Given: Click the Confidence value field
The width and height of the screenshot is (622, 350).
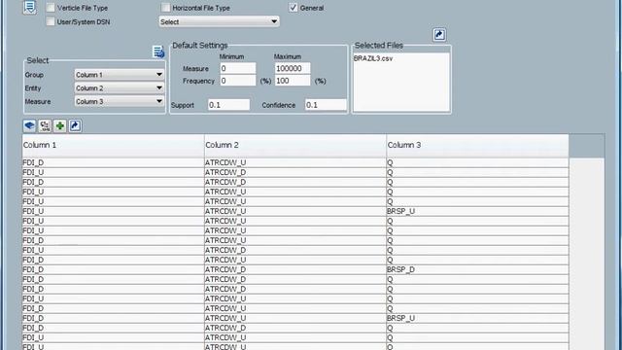Looking at the screenshot, I should [326, 105].
